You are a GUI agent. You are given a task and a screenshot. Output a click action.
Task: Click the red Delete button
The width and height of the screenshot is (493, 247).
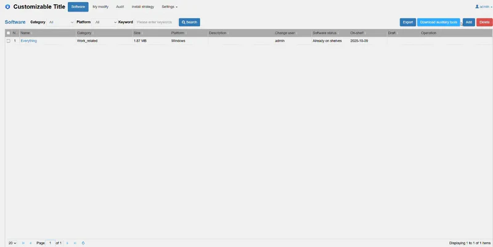pyautogui.click(x=484, y=22)
